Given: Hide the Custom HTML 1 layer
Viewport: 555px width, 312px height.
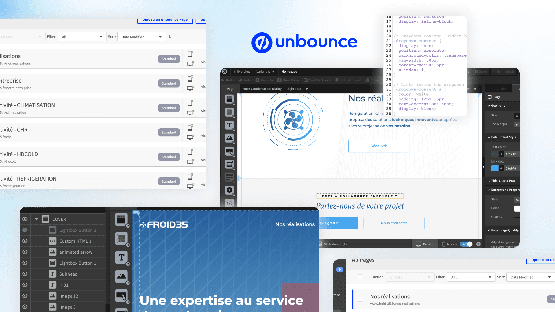Looking at the screenshot, I should click(25, 241).
